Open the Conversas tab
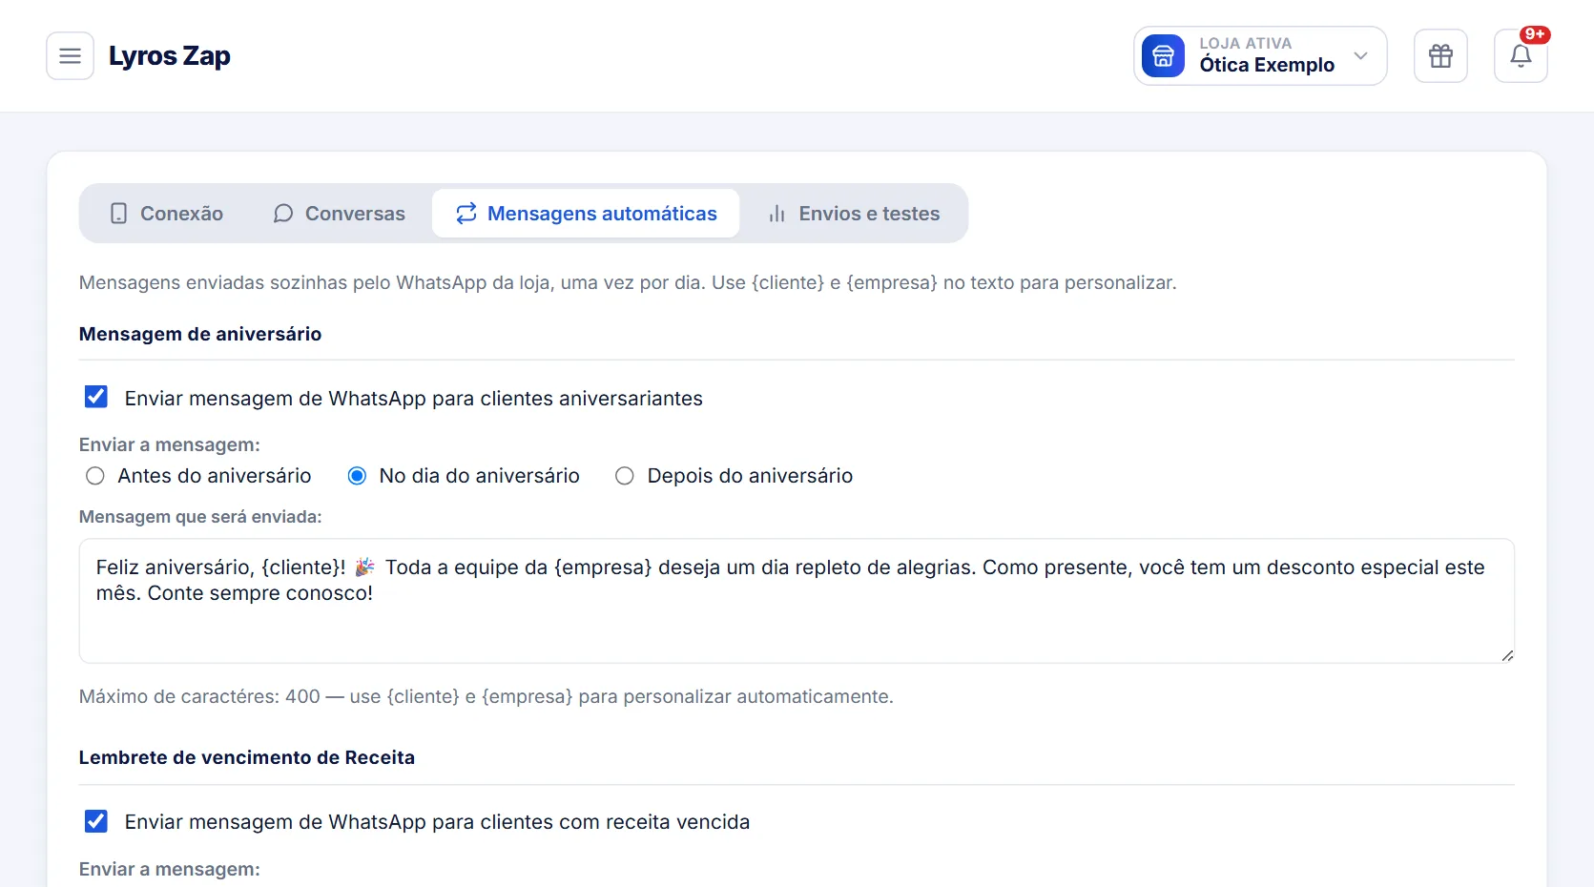The width and height of the screenshot is (1594, 887). [340, 214]
